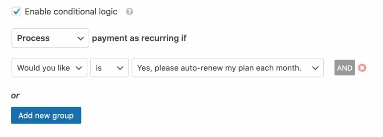Open the 'Would you like' field dropdown

[49, 68]
